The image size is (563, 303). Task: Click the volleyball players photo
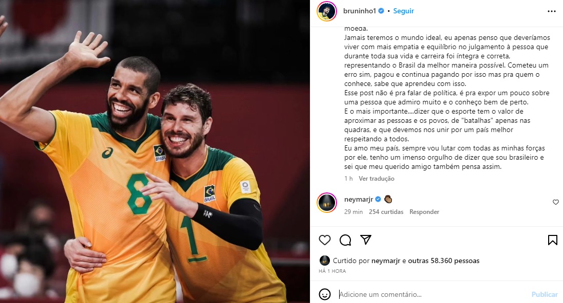pyautogui.click(x=155, y=151)
